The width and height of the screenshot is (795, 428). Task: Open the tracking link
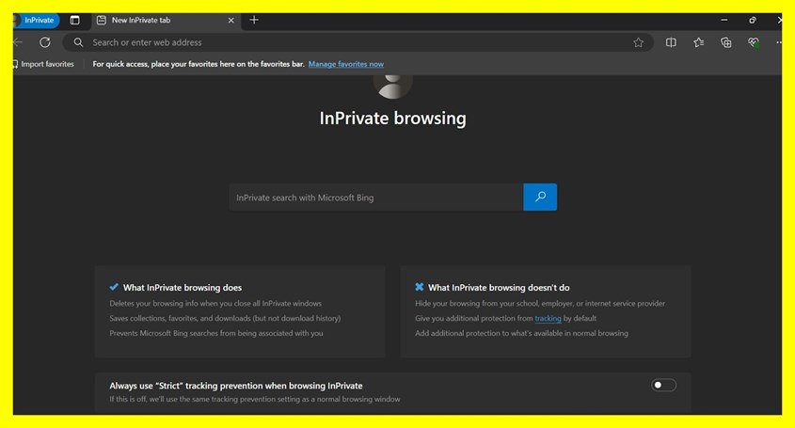point(548,318)
